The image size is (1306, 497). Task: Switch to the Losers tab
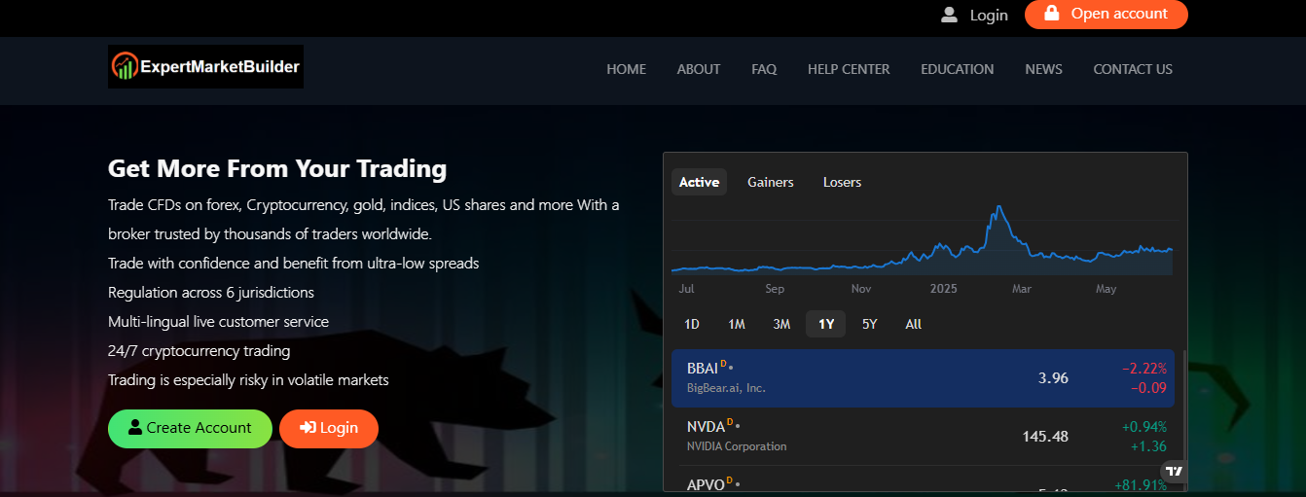pyautogui.click(x=842, y=182)
